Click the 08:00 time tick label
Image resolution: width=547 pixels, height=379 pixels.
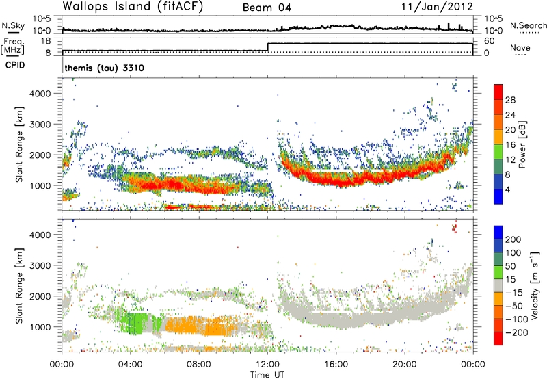[199, 365]
